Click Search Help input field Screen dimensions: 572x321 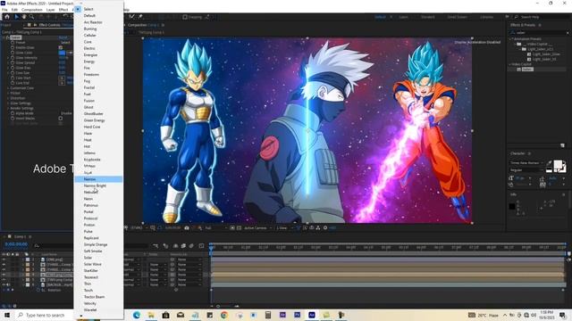[x=543, y=17]
